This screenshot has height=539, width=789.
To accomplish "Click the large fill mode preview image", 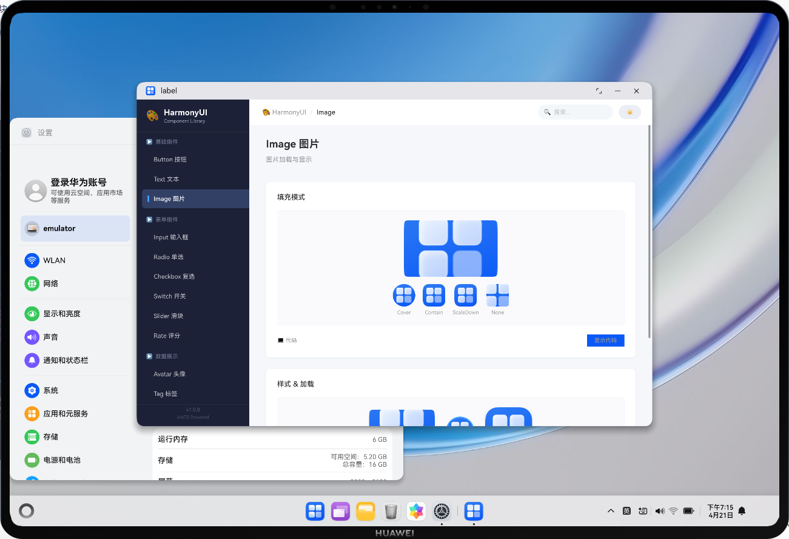I will [x=451, y=248].
